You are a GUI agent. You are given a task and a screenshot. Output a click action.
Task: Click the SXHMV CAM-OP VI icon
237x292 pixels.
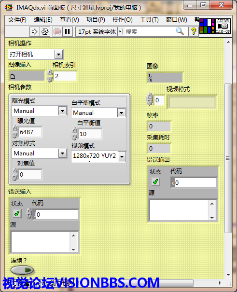tap(223, 26)
